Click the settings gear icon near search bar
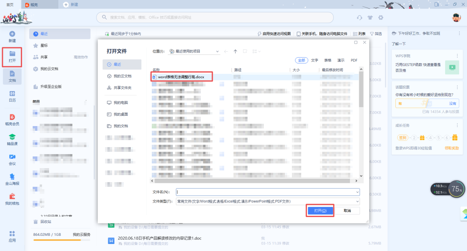This screenshot has height=251, width=467. 381,18
